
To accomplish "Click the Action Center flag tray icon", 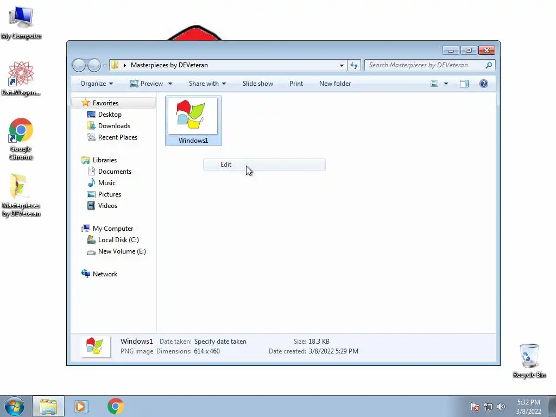I will point(475,407).
